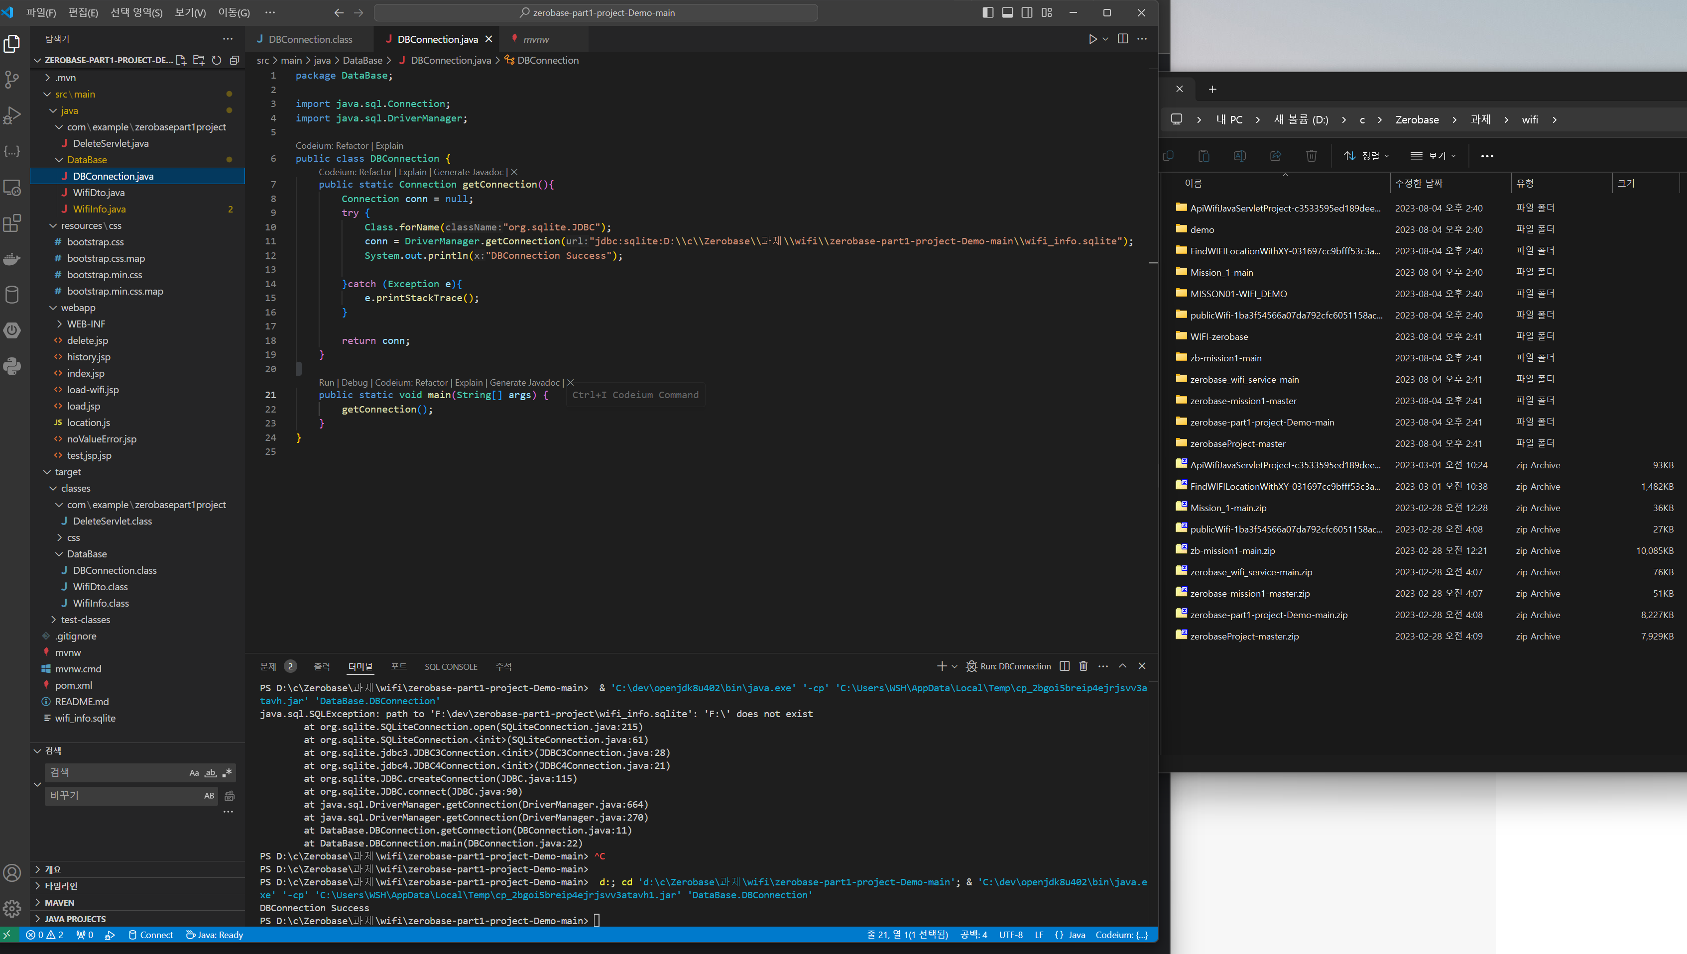
Task: Click Replace All icon beside replace field
Action: click(230, 796)
